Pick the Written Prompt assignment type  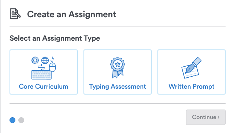[x=192, y=72]
